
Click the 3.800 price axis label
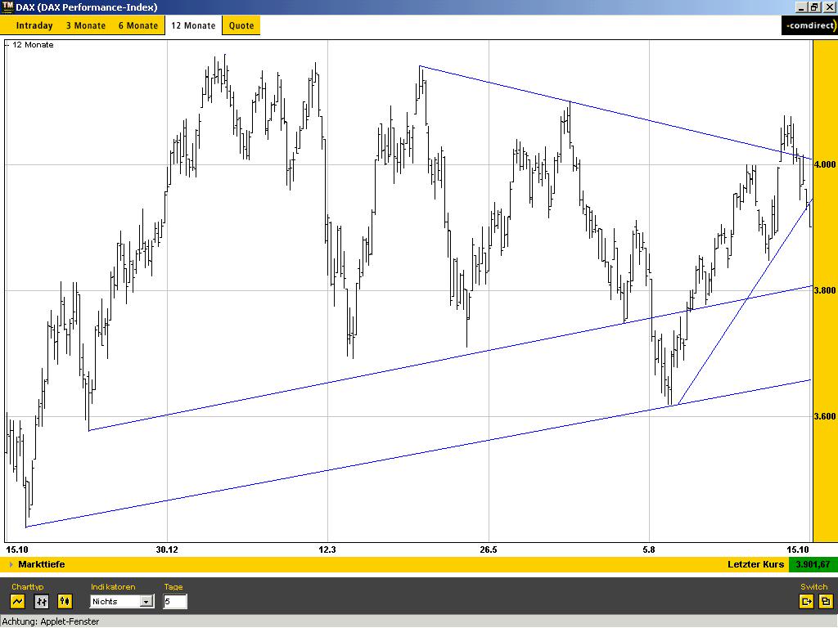(825, 290)
